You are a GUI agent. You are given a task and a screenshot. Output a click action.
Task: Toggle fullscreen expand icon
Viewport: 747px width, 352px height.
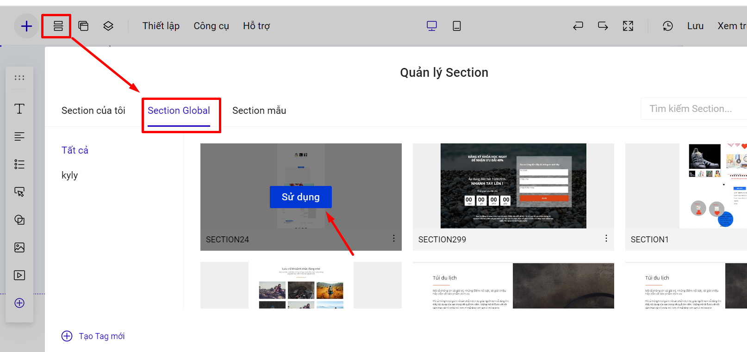[628, 26]
